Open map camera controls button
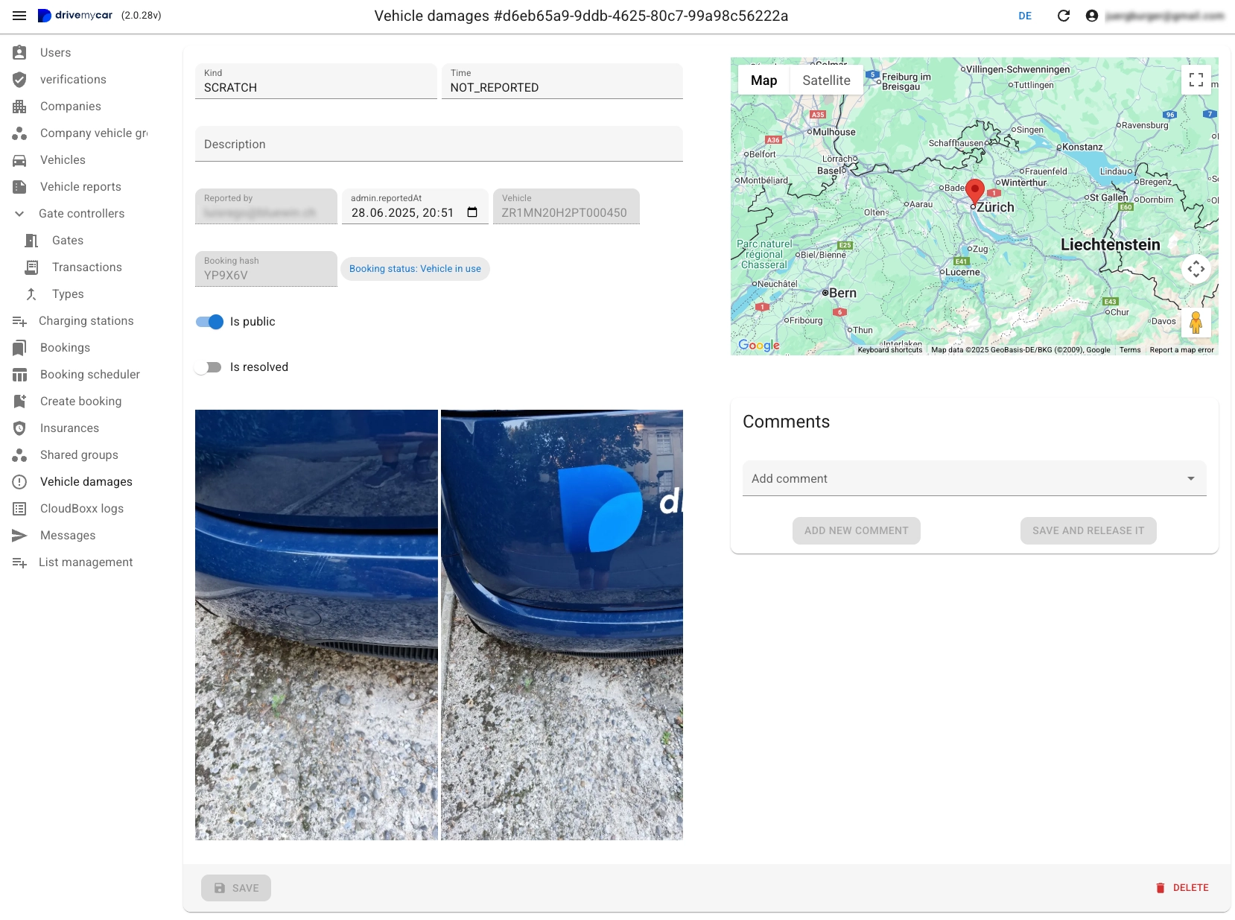Viewport: 1235px width, 920px height. (1196, 268)
